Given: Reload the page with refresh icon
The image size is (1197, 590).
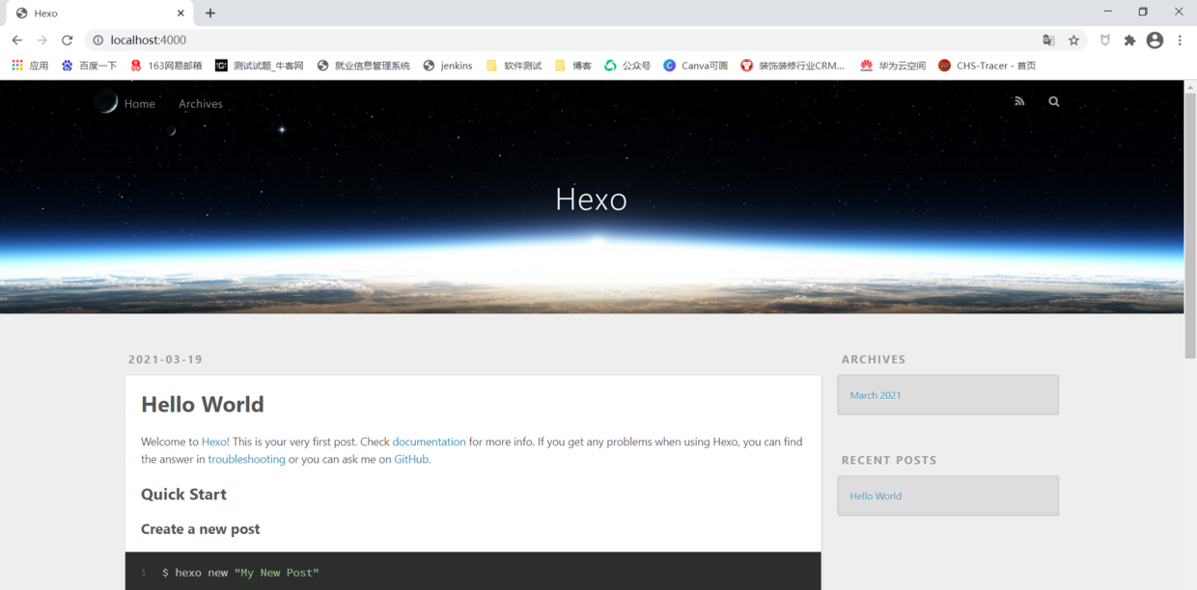Looking at the screenshot, I should coord(67,40).
